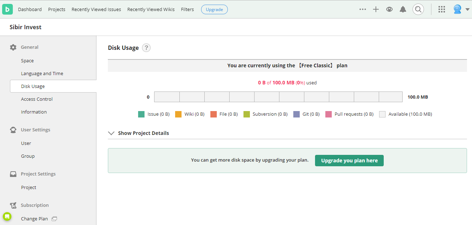472x225 pixels.
Task: Open the Filters menu
Action: (187, 10)
